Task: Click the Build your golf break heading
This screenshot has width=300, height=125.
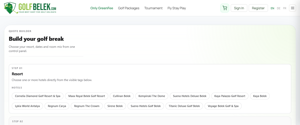Action: [36, 39]
